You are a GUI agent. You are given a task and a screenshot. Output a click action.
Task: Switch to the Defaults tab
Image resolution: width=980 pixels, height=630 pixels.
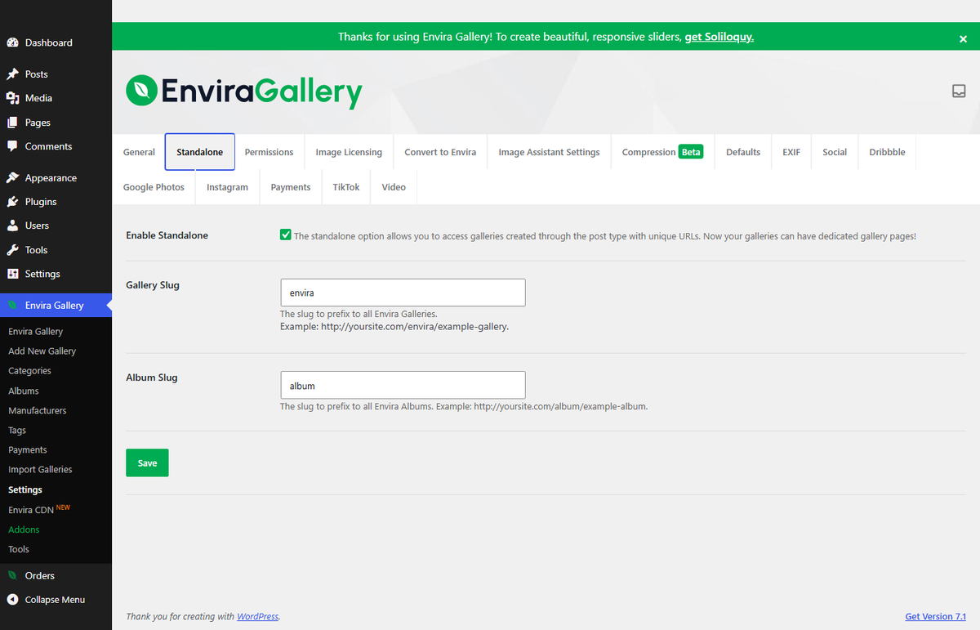tap(743, 152)
